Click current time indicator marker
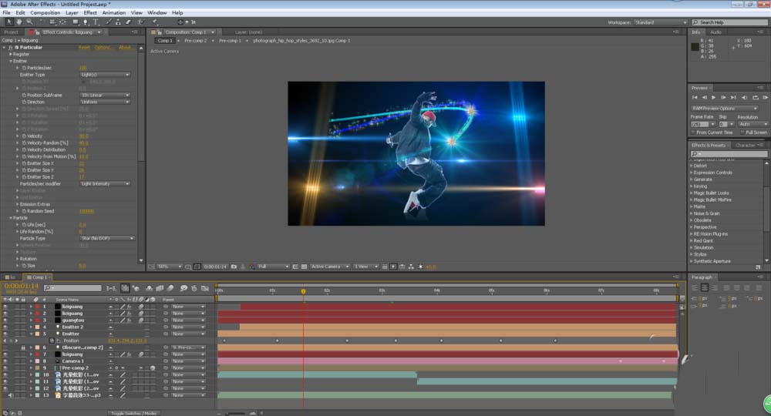The image size is (771, 416). [x=303, y=291]
